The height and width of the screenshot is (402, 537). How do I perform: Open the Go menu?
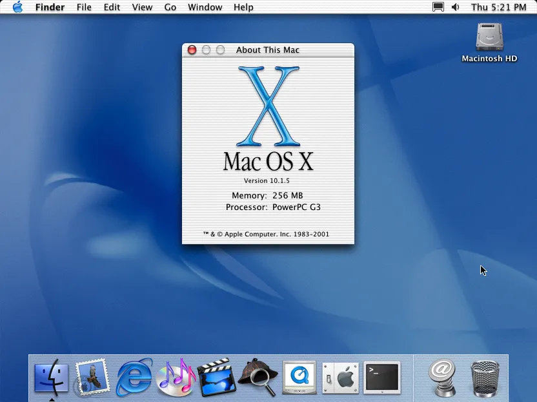point(170,7)
